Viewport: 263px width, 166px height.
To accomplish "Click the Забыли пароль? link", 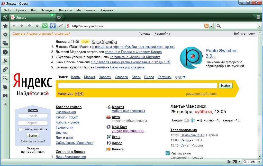I will pyautogui.click(x=33, y=141).
